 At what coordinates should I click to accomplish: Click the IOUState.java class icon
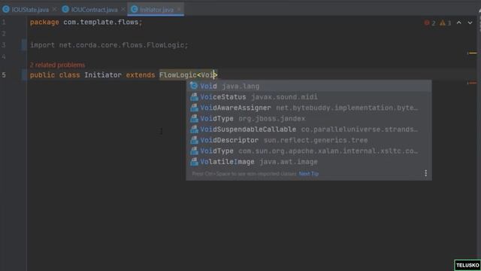pos(6,10)
